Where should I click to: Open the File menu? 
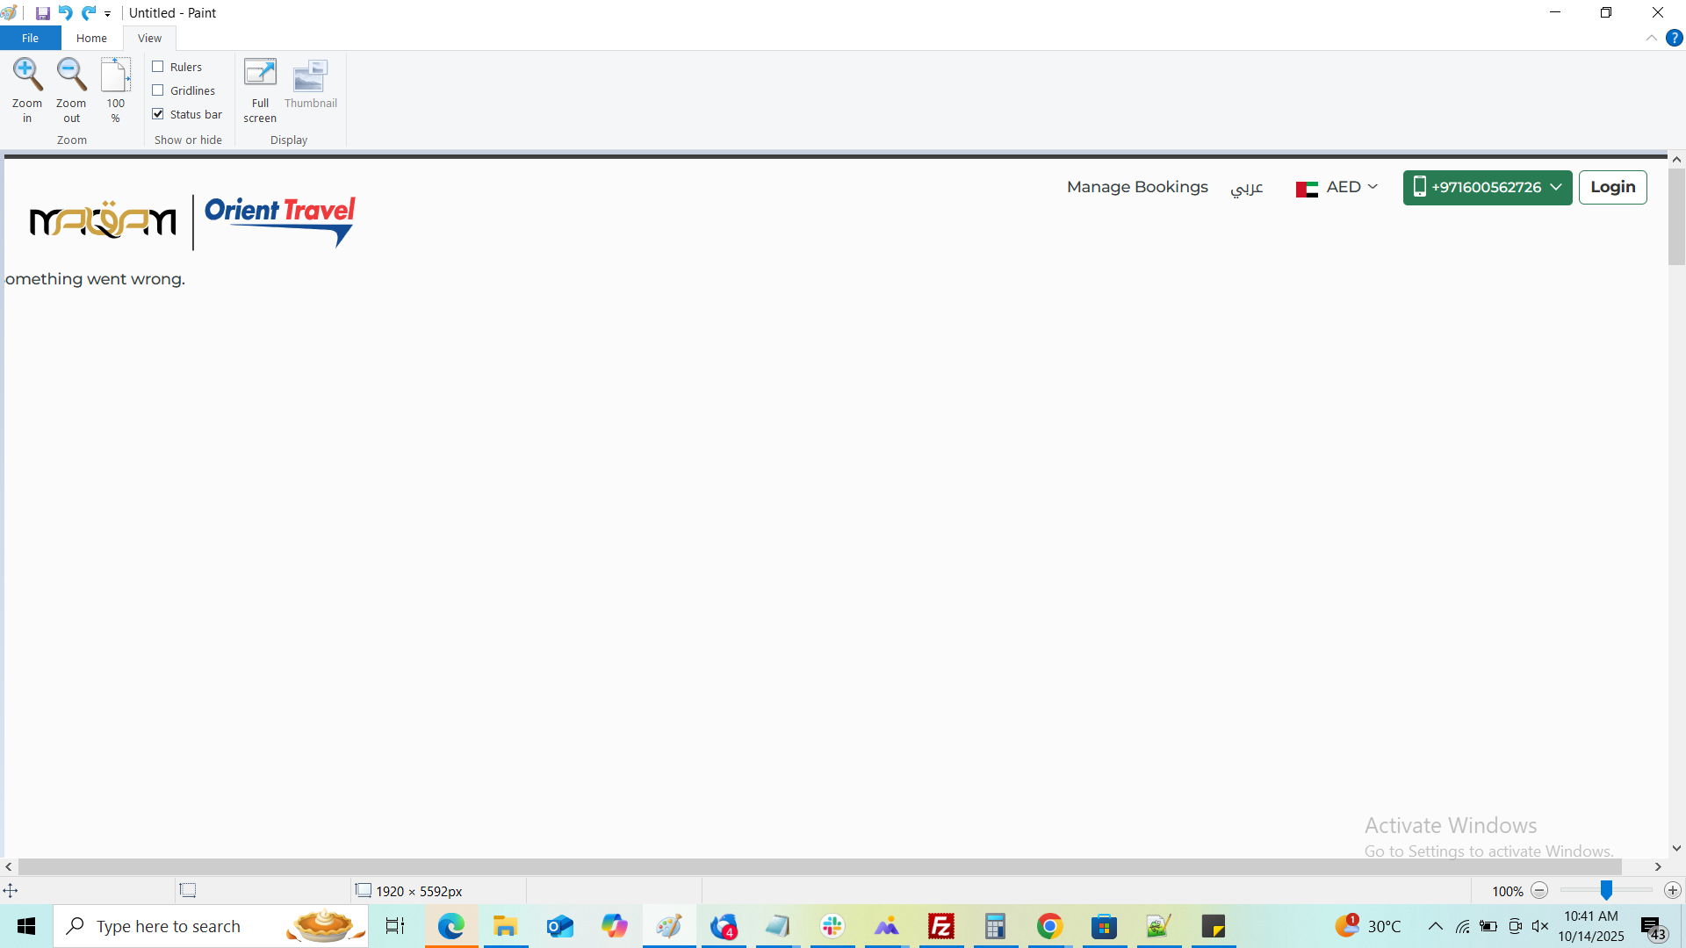(x=30, y=38)
